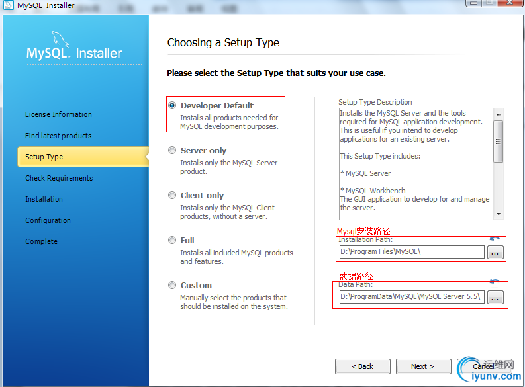
Task: Click the 'Setup Type Description' label
Action: click(x=375, y=102)
